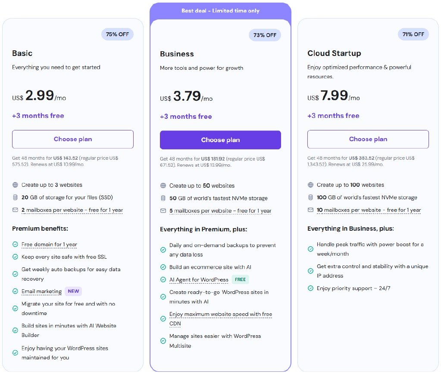Click the globe icon next to "Create up to 100 websites"

pyautogui.click(x=310, y=185)
